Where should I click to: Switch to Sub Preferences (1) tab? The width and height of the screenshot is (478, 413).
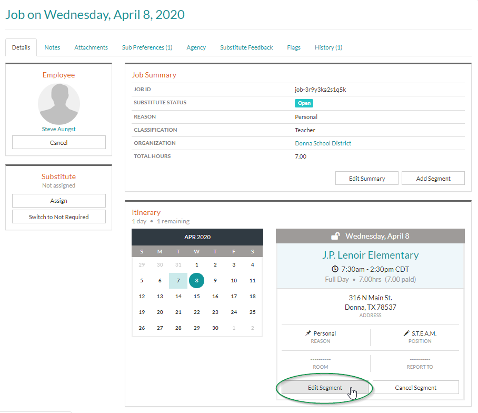[x=147, y=47]
